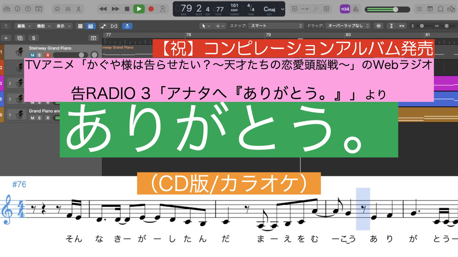
Task: Toggle vertical auto zoom icon
Action: [x=391, y=26]
